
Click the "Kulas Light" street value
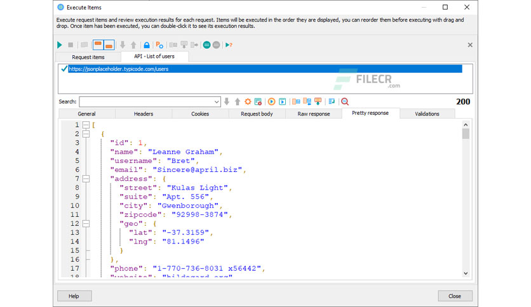tap(198, 188)
